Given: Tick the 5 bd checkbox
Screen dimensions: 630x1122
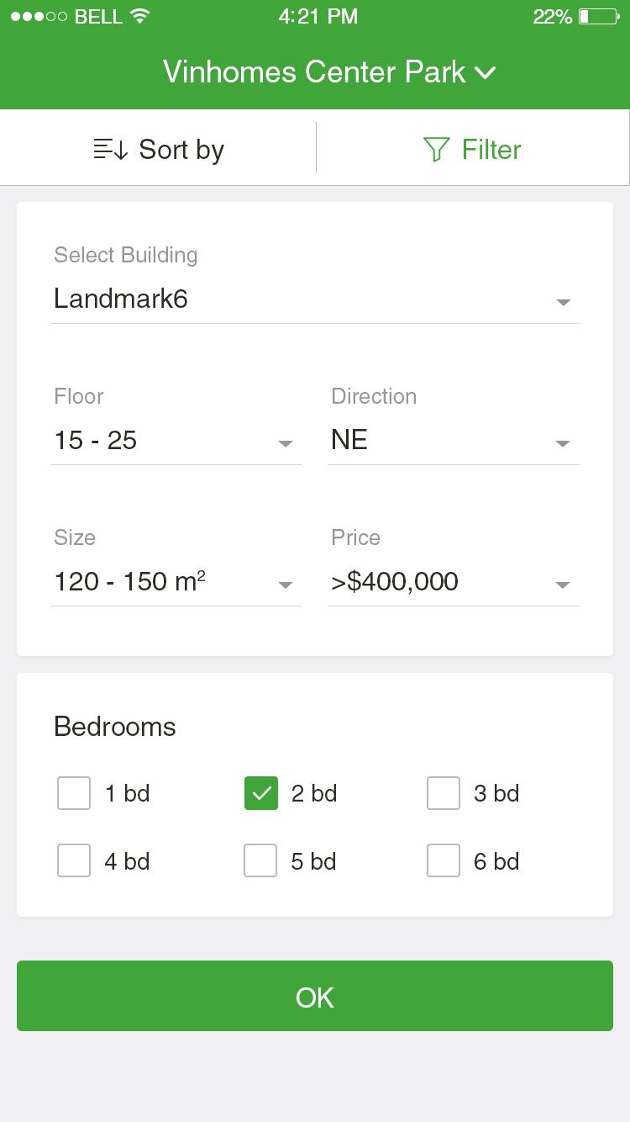Looking at the screenshot, I should coord(260,861).
